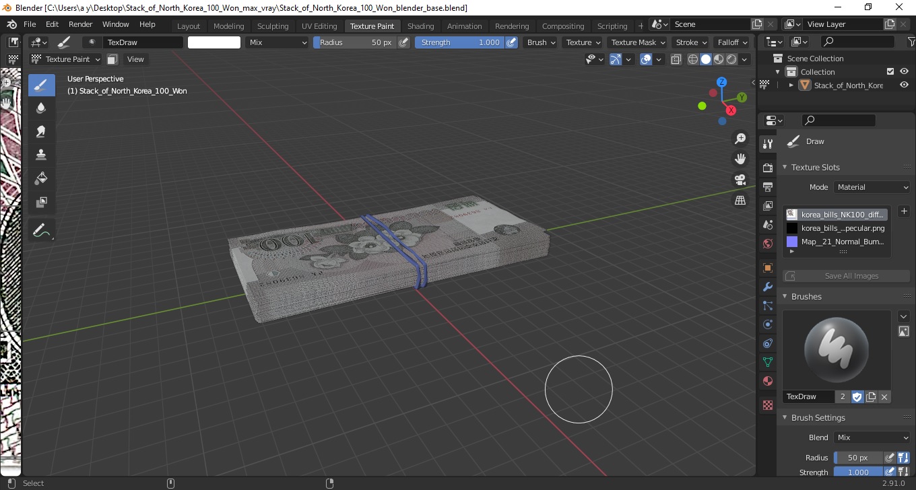Image resolution: width=916 pixels, height=490 pixels.
Task: Switch to the Sculpting workspace tab
Action: point(273,26)
